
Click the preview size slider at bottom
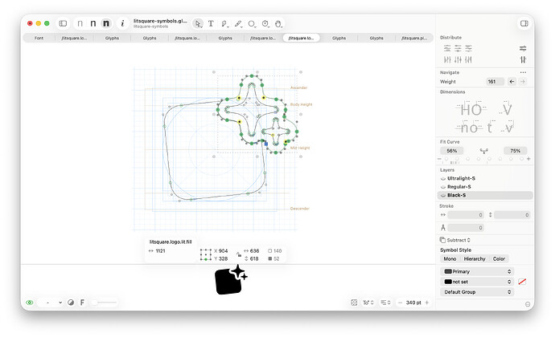coord(104,302)
